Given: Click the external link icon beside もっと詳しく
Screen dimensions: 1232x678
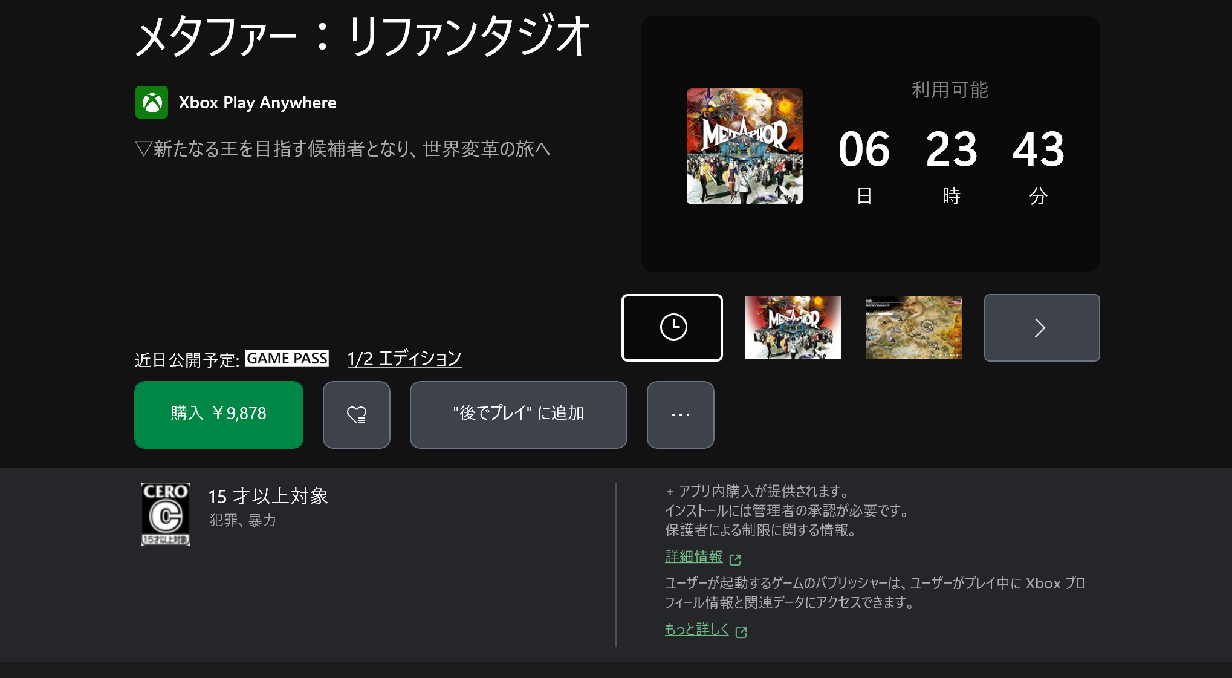Looking at the screenshot, I should point(741,632).
